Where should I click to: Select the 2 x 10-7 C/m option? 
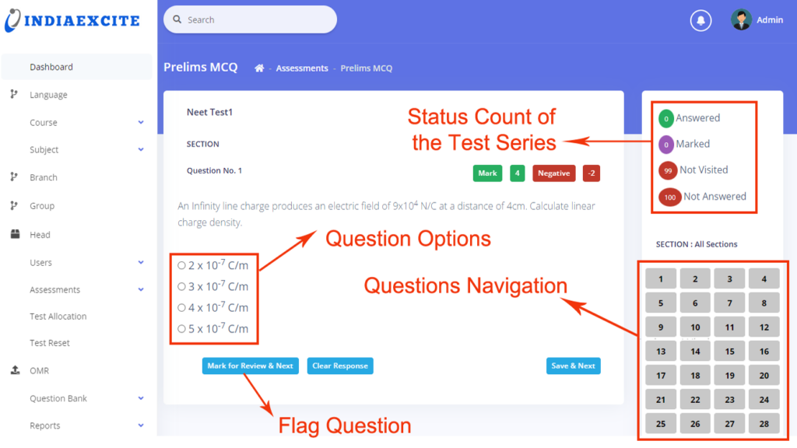(x=181, y=265)
